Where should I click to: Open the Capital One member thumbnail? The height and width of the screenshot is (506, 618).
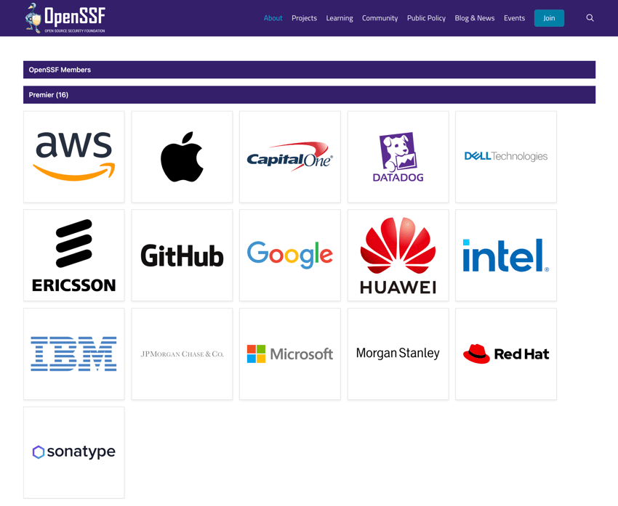[290, 157]
